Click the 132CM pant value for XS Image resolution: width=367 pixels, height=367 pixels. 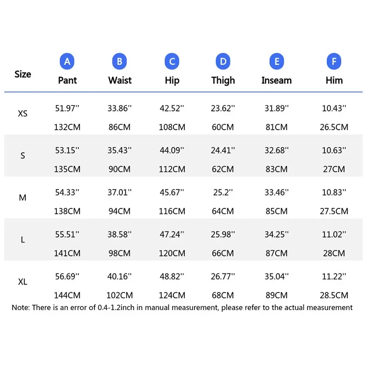coord(67,127)
